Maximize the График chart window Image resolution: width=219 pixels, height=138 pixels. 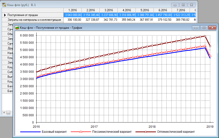[x=204, y=28]
